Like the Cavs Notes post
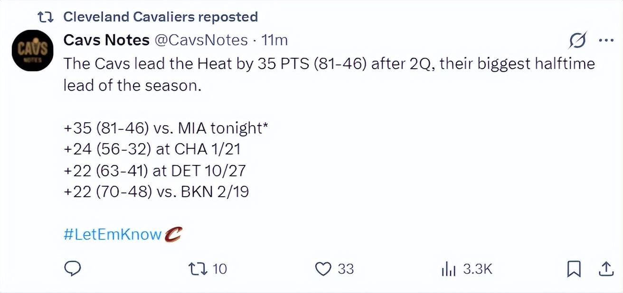Screen dimensions: 623x293 pos(323,269)
